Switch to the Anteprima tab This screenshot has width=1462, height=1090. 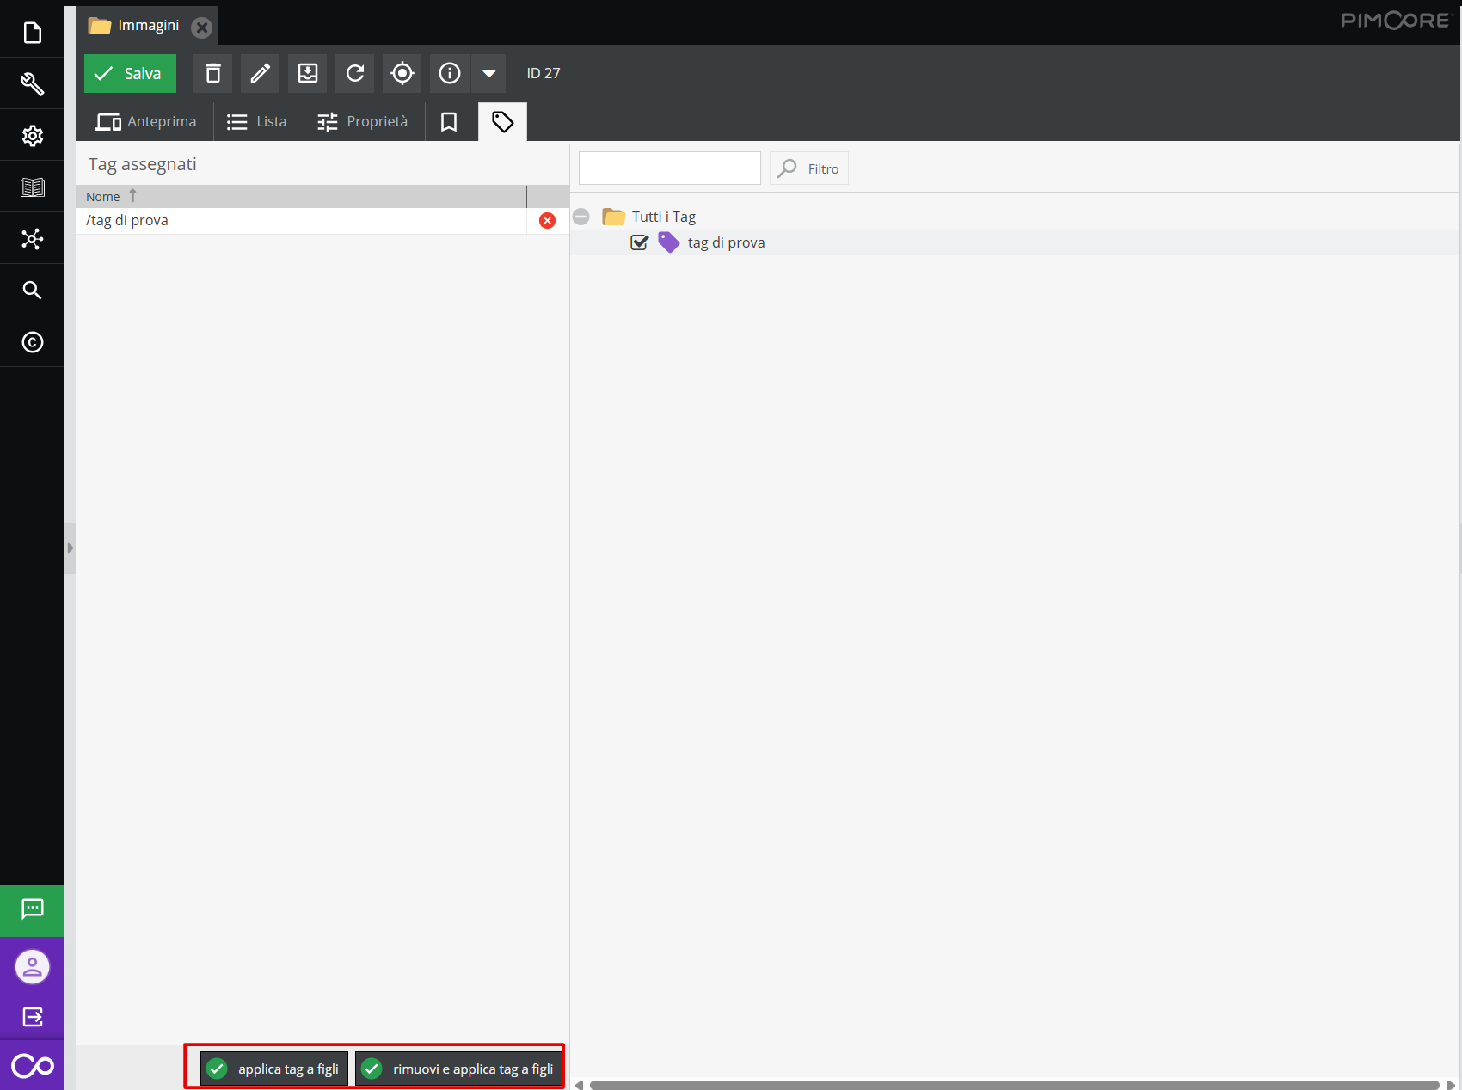tap(145, 122)
